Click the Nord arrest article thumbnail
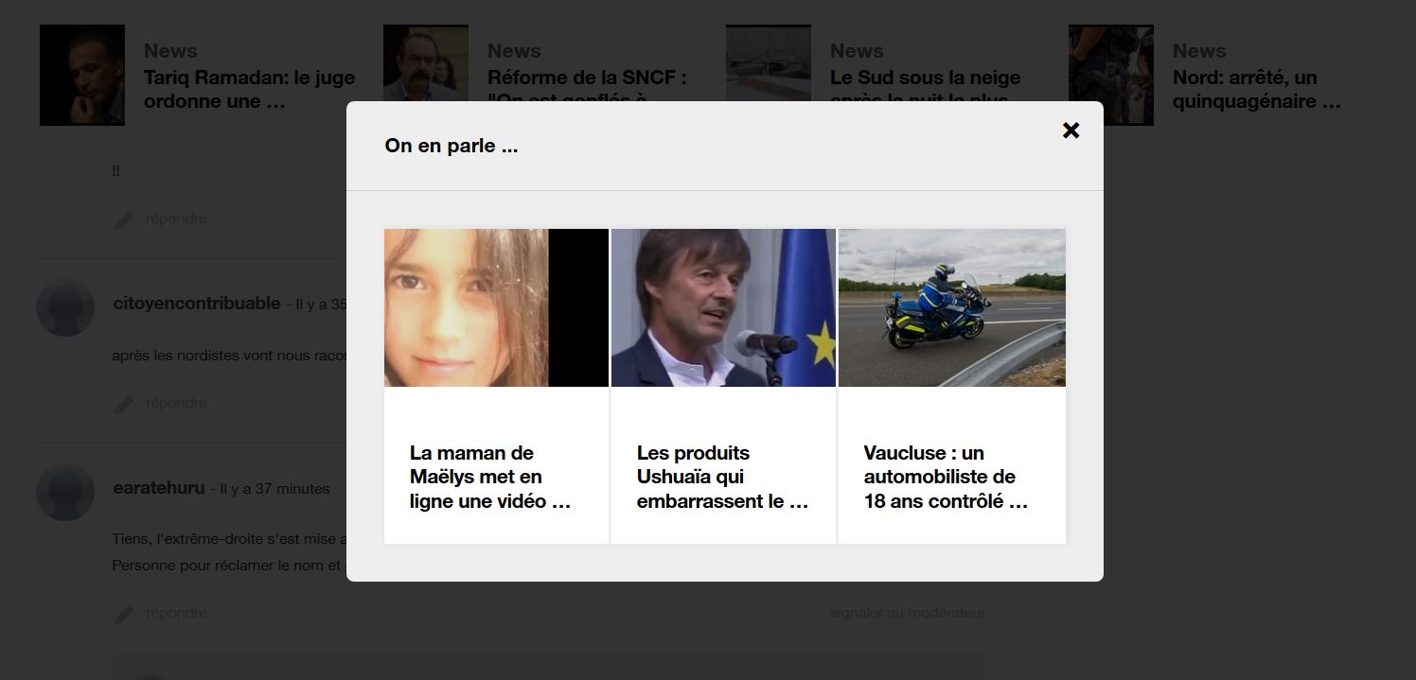The image size is (1416, 680). click(1111, 76)
